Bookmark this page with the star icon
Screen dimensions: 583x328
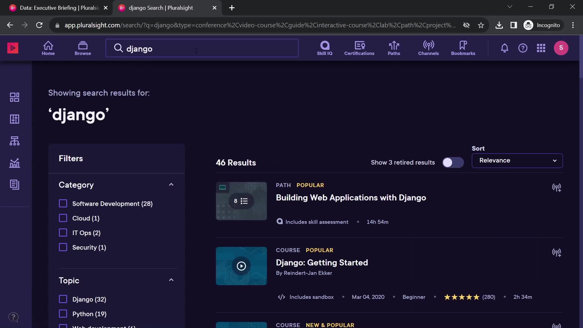click(x=481, y=25)
